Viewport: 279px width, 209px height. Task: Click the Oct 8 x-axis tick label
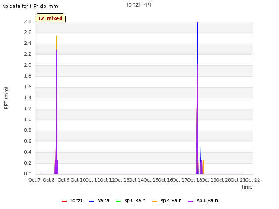click(x=49, y=180)
